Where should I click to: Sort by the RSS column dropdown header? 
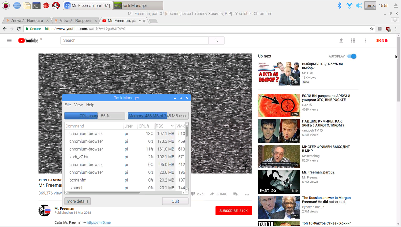[165, 126]
